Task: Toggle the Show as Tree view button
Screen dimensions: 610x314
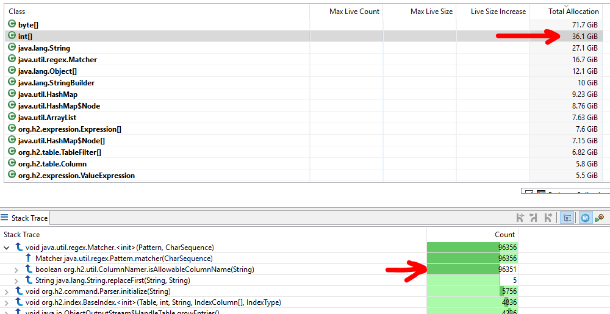Action: pos(567,218)
